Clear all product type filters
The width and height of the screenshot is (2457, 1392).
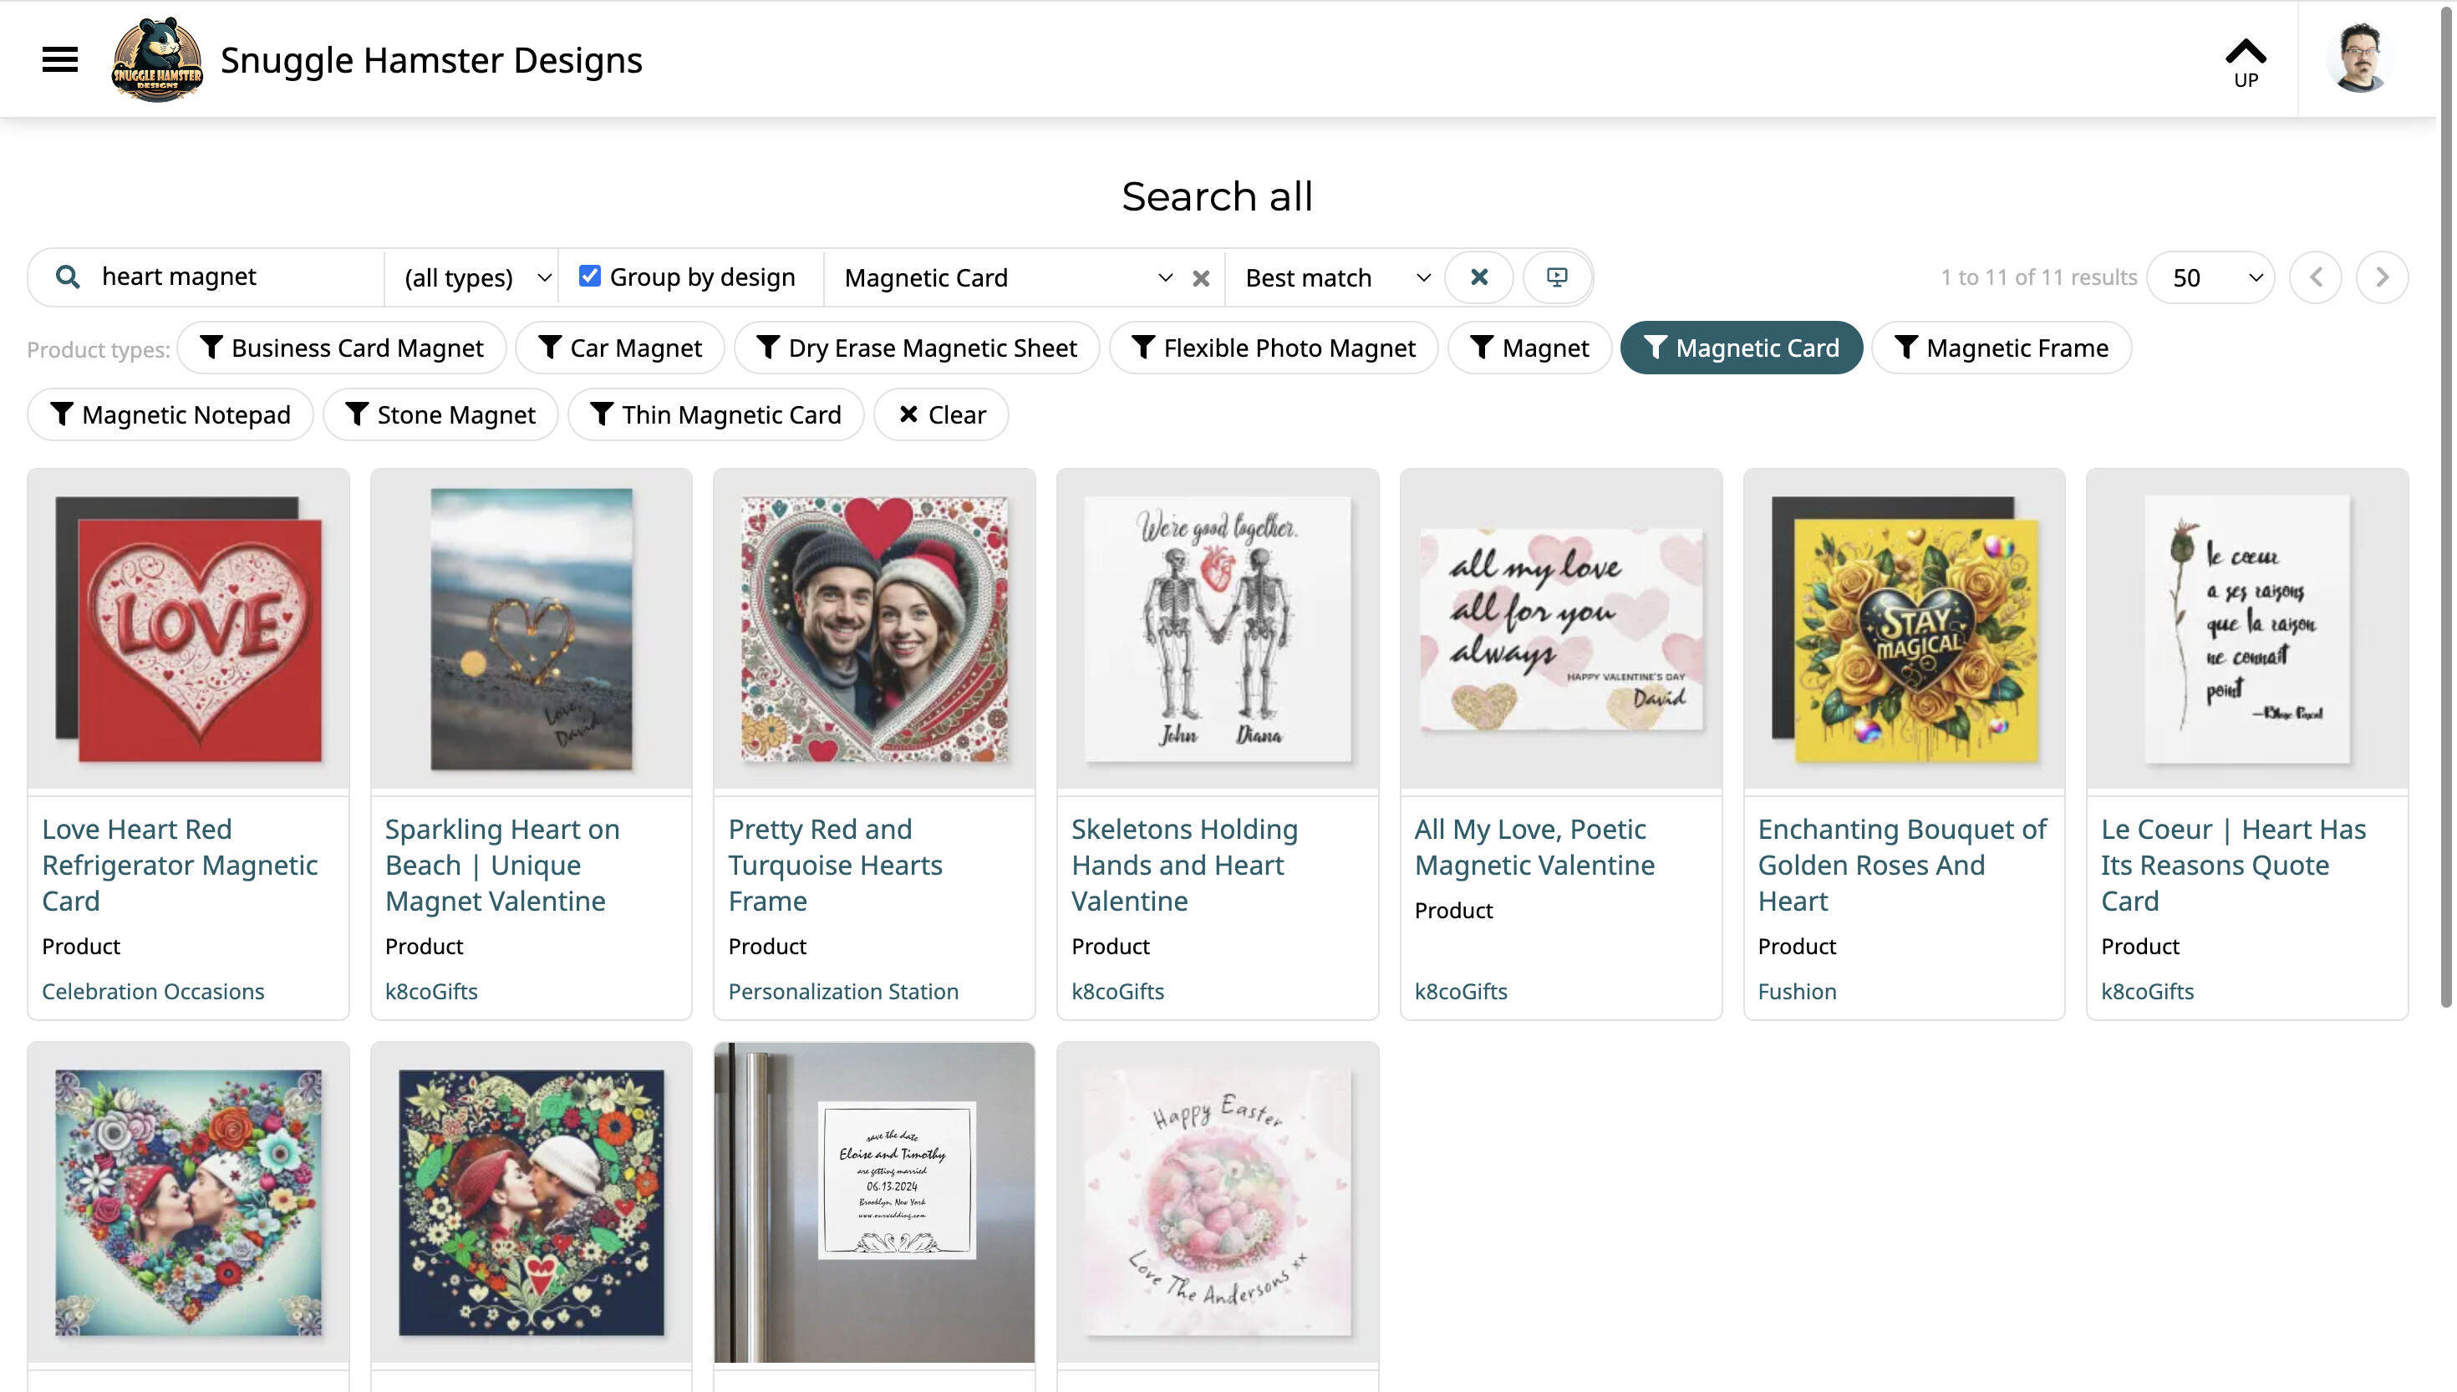point(941,415)
